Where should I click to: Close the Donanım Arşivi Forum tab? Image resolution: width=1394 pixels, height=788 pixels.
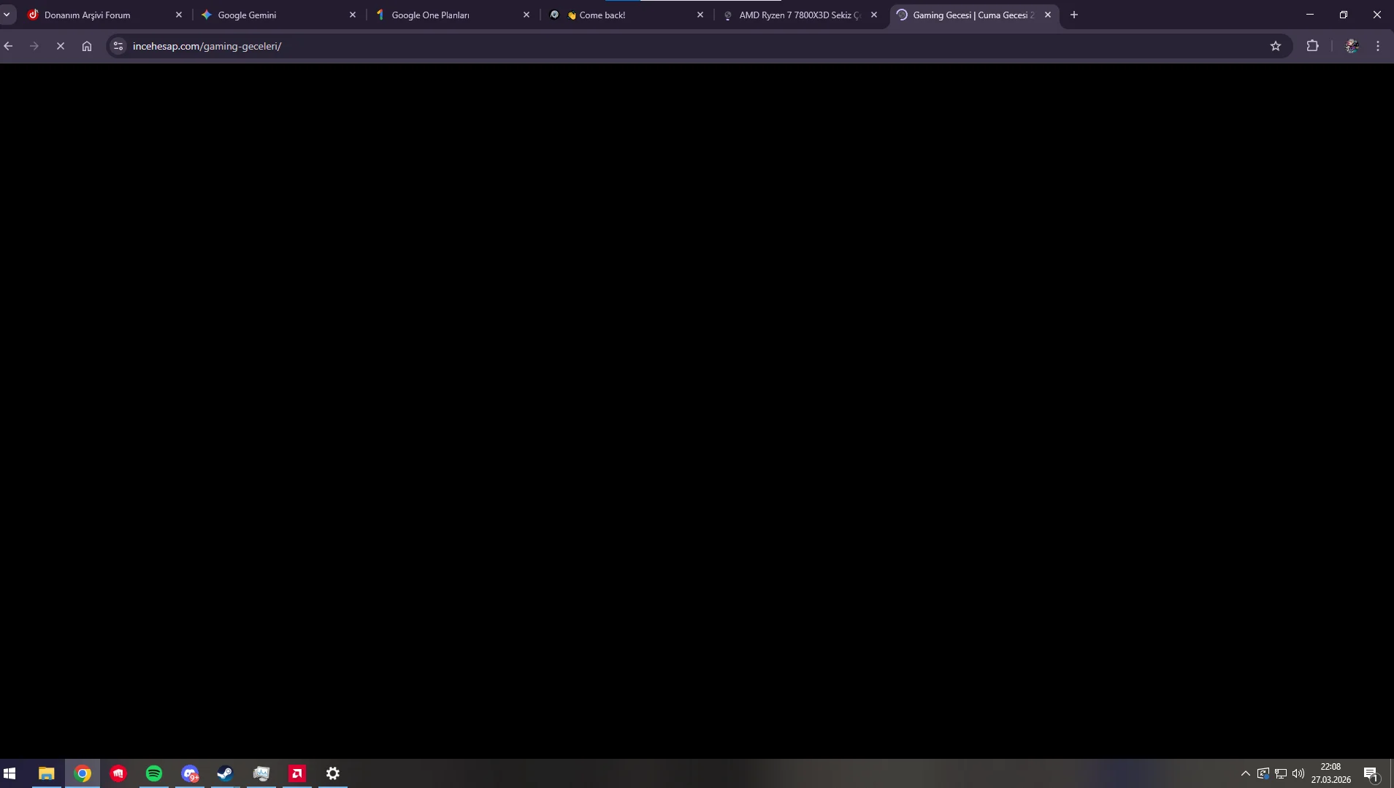point(179,15)
